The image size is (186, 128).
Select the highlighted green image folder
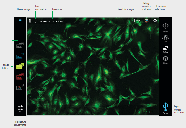point(20,66)
